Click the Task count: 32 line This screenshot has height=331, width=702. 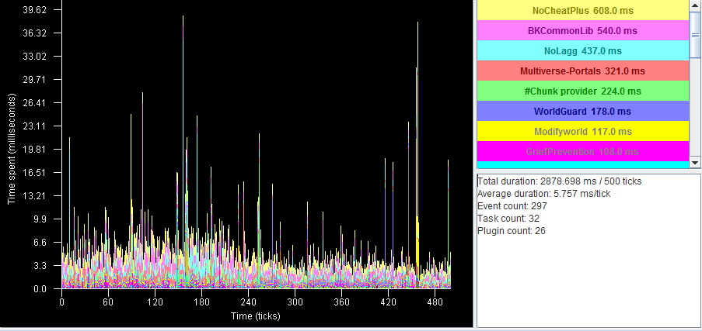coord(508,219)
